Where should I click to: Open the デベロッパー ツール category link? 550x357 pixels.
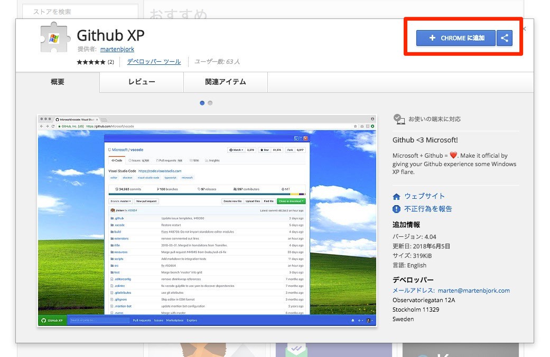(x=154, y=62)
